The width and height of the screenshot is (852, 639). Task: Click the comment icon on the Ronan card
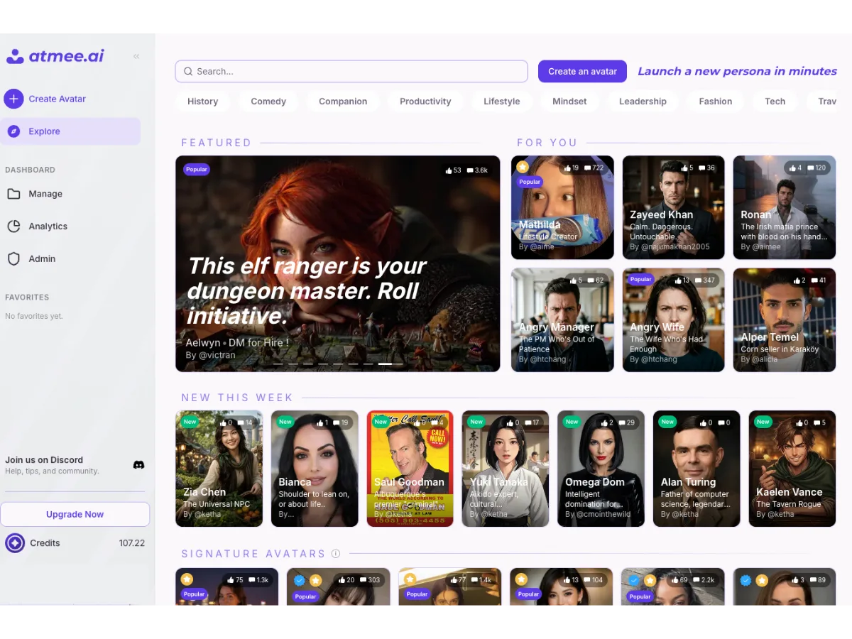click(812, 168)
